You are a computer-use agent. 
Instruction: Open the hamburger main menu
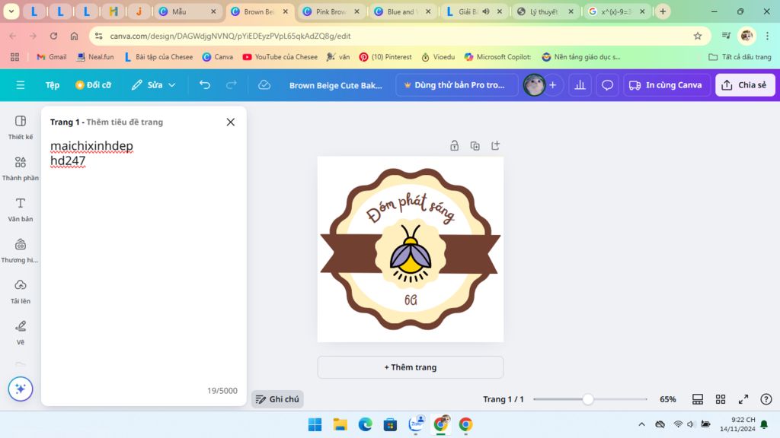click(x=21, y=85)
